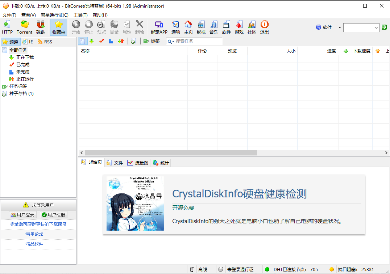Click the 预览 preview toolbar icon
Screen dimensions: 390x274
(x=101, y=27)
